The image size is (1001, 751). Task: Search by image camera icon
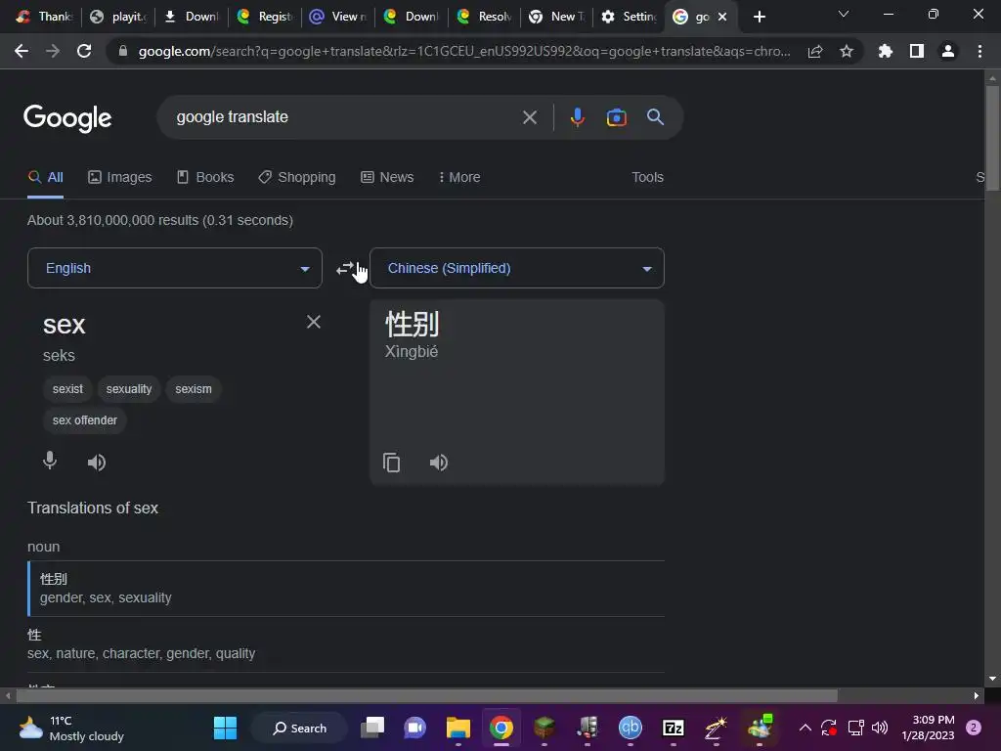[616, 117]
